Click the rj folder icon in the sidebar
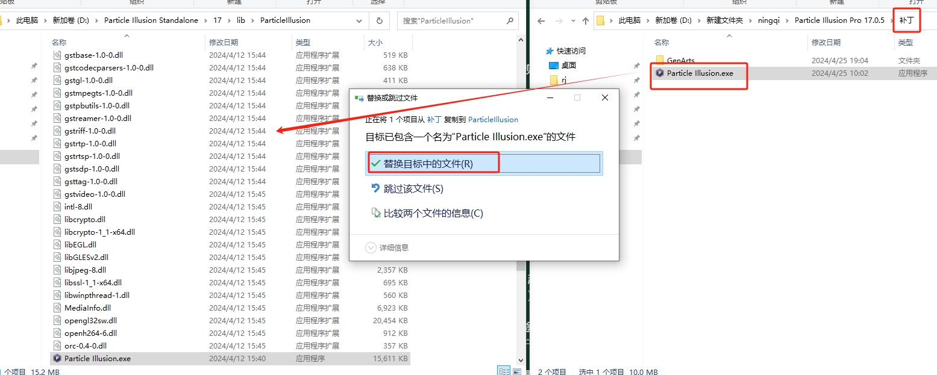Image resolution: width=937 pixels, height=375 pixels. tap(554, 79)
